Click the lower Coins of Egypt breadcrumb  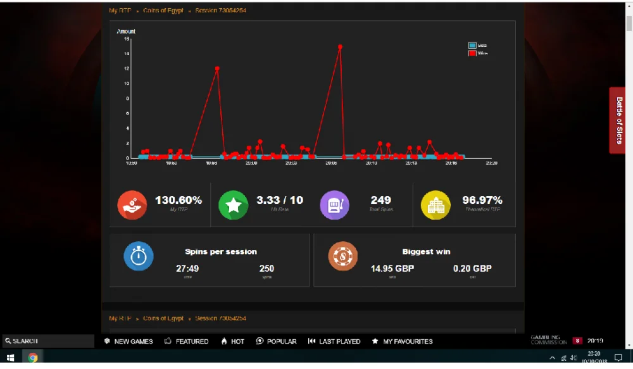pyautogui.click(x=163, y=318)
